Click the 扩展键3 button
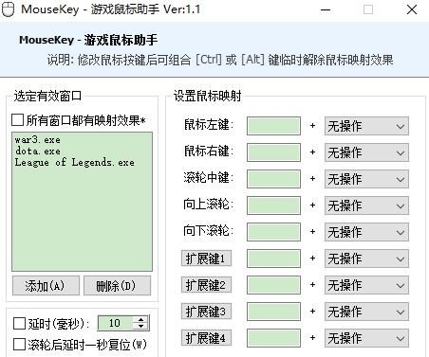The width and height of the screenshot is (429, 357). [x=206, y=312]
